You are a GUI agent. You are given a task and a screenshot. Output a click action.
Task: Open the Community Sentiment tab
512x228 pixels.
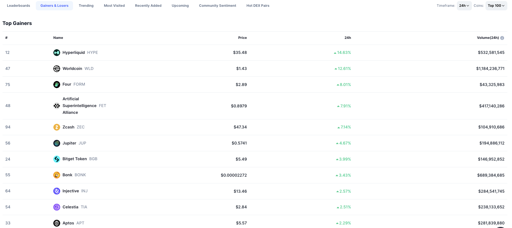click(218, 6)
